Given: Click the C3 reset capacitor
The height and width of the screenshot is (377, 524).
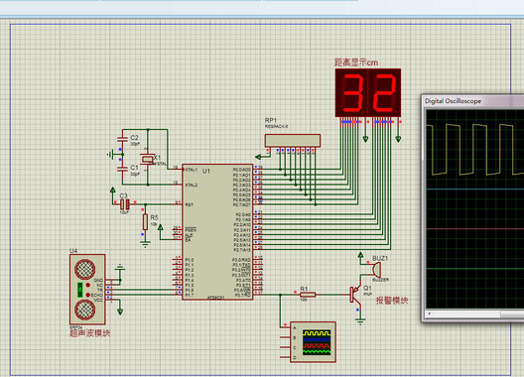Looking at the screenshot, I should (x=125, y=203).
